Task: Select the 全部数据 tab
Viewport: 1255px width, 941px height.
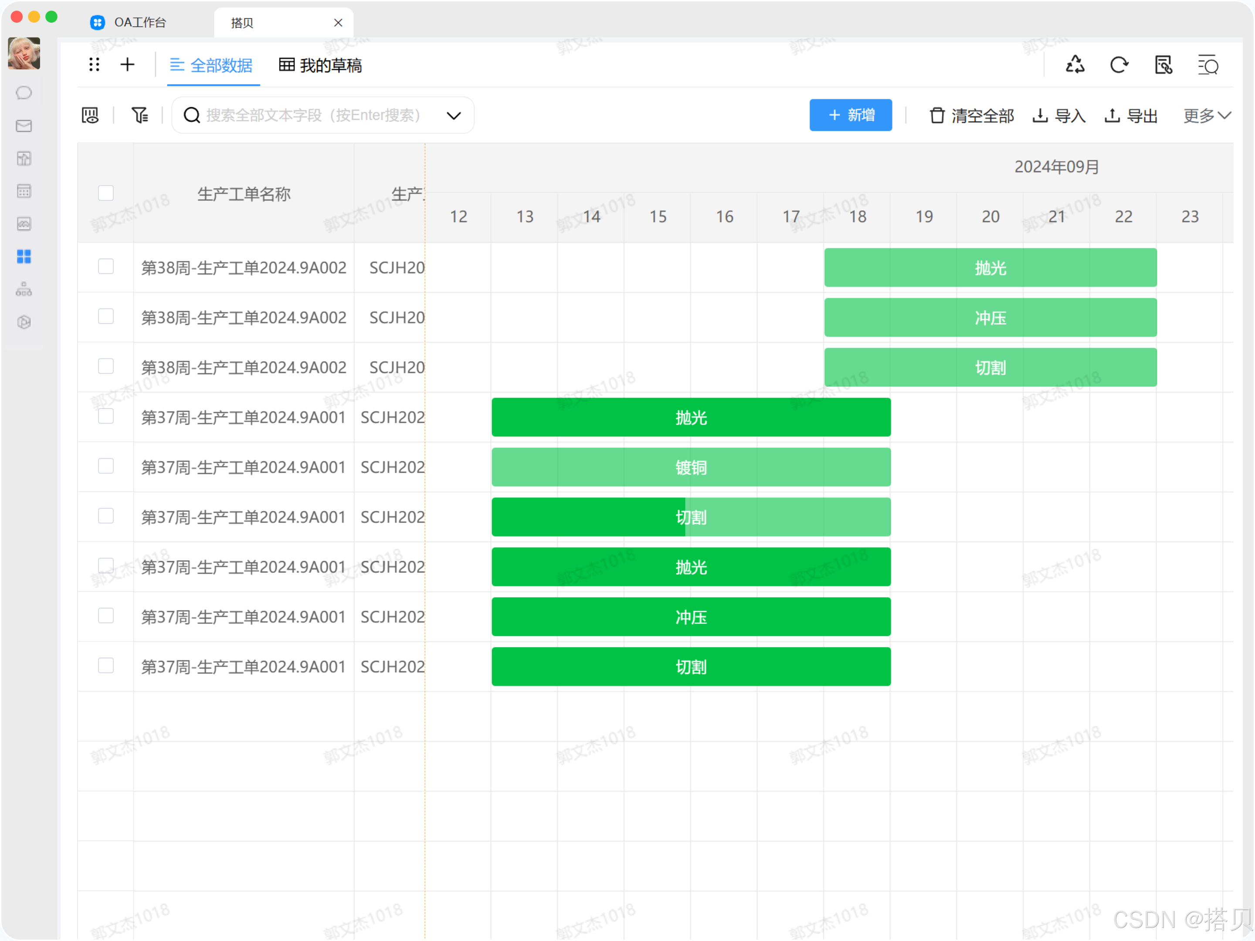Action: (x=212, y=66)
